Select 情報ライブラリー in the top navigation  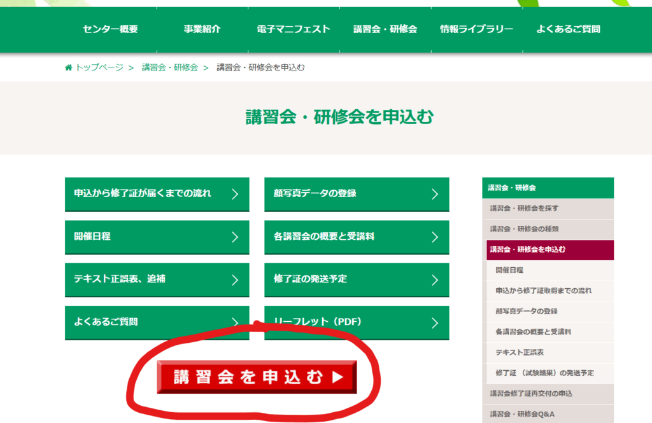click(x=476, y=29)
